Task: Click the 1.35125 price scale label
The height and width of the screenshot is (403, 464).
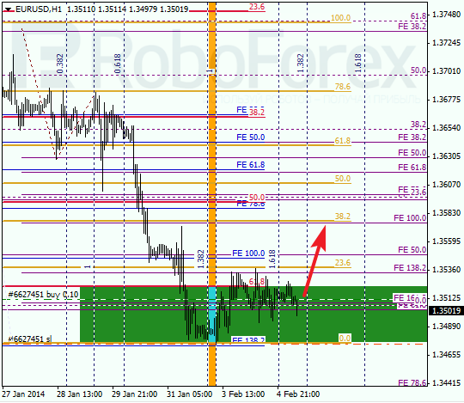Action: [447, 298]
